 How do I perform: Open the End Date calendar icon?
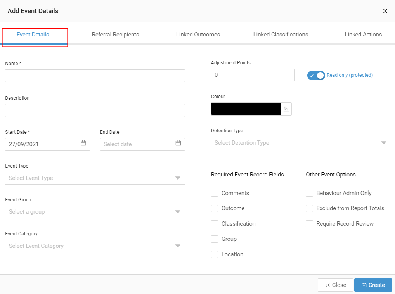point(178,143)
